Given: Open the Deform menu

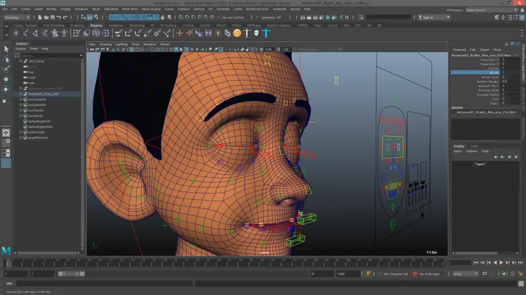Looking at the screenshot, I should (x=199, y=9).
